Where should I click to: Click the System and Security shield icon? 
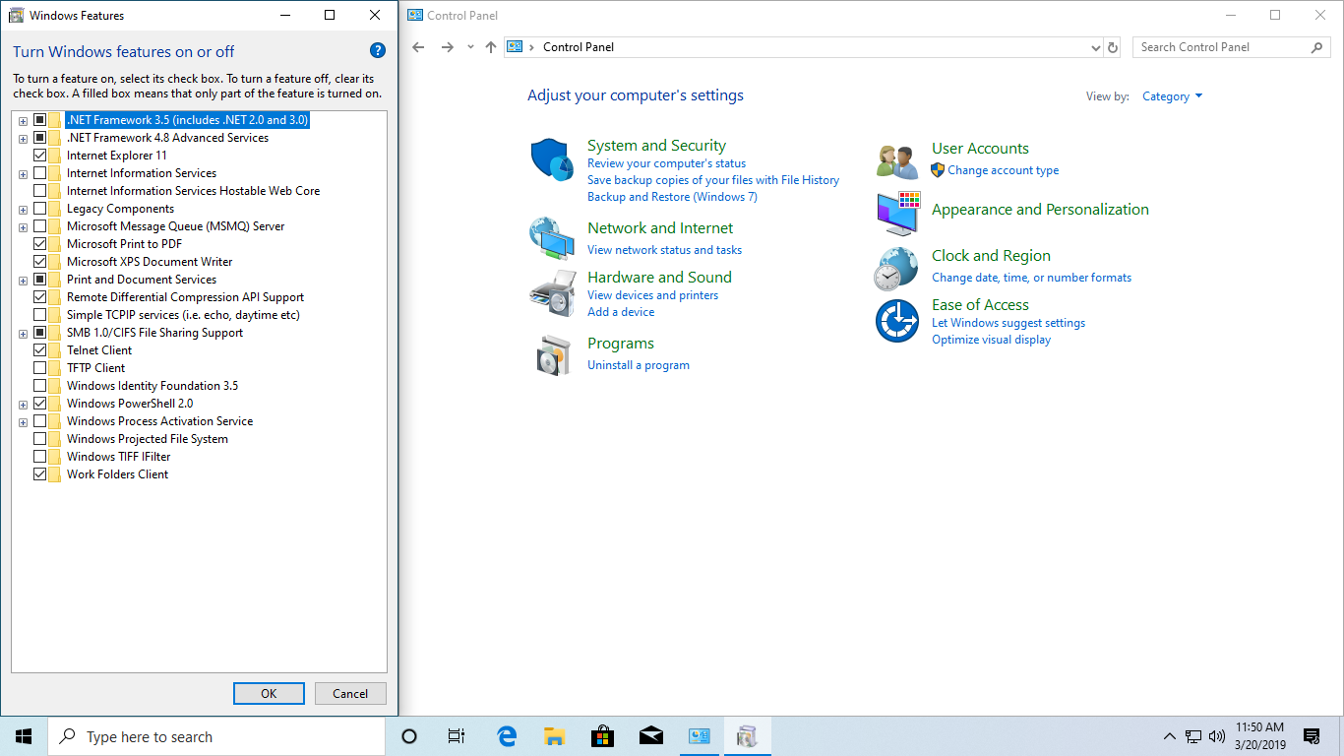click(552, 159)
